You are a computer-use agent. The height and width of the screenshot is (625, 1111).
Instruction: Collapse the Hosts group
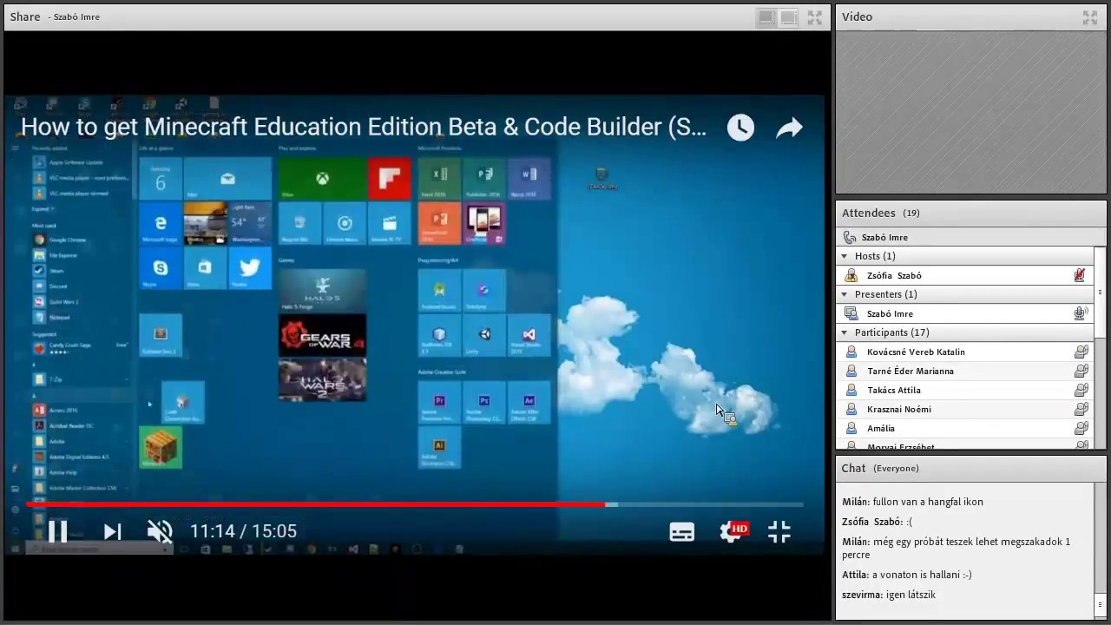tap(845, 256)
